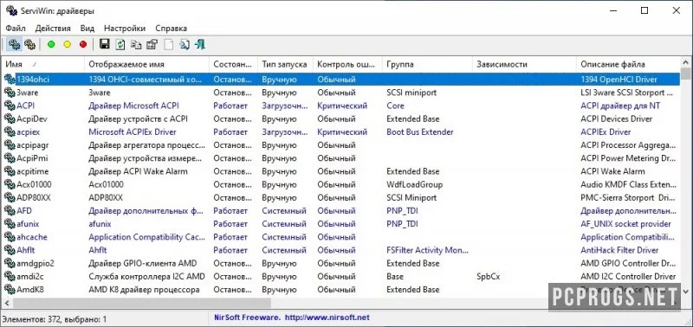Click the gear icon beside ACPI
The width and height of the screenshot is (693, 327).
click(x=10, y=106)
